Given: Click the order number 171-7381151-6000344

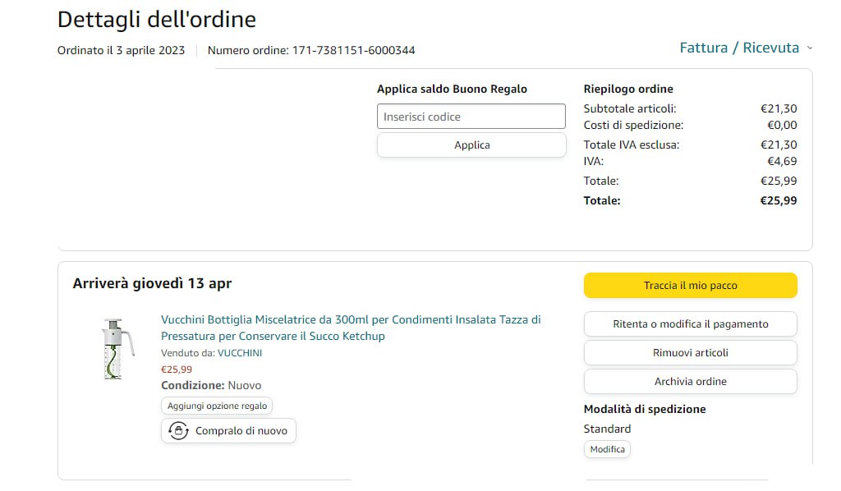Looking at the screenshot, I should coord(353,50).
